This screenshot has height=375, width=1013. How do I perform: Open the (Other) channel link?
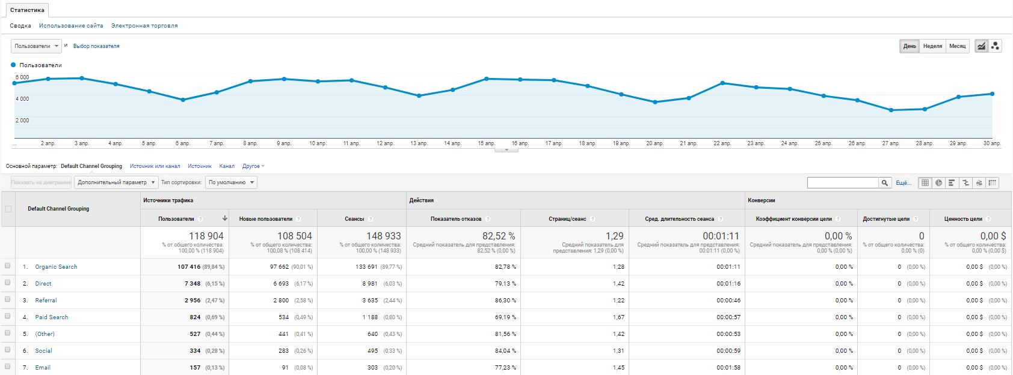(x=45, y=334)
